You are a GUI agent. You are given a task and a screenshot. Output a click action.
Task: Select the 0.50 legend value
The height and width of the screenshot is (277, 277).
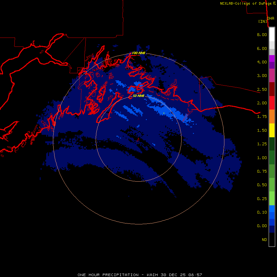(x=262, y=185)
